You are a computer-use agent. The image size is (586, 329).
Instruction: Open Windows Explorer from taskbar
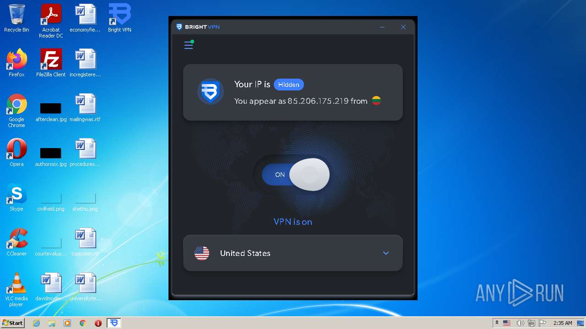point(52,323)
